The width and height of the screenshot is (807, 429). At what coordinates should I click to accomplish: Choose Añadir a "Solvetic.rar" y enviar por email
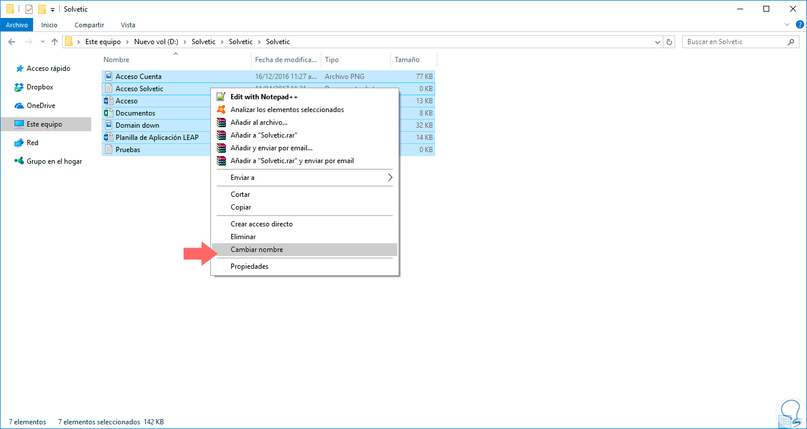point(304,161)
